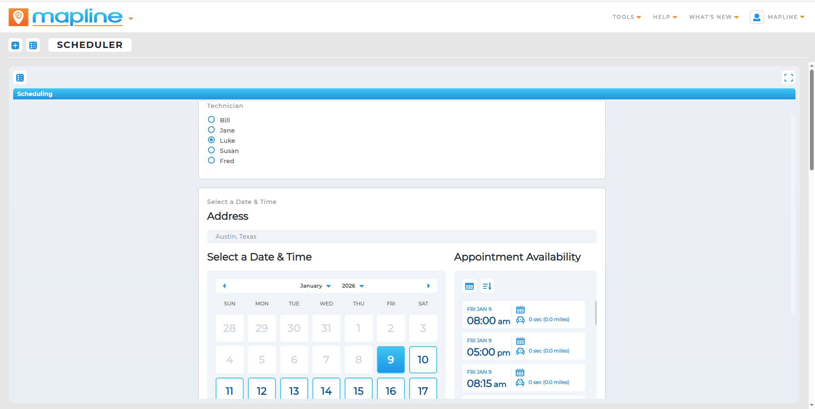The width and height of the screenshot is (815, 409).
Task: Select technician Susan
Action: pyautogui.click(x=211, y=150)
